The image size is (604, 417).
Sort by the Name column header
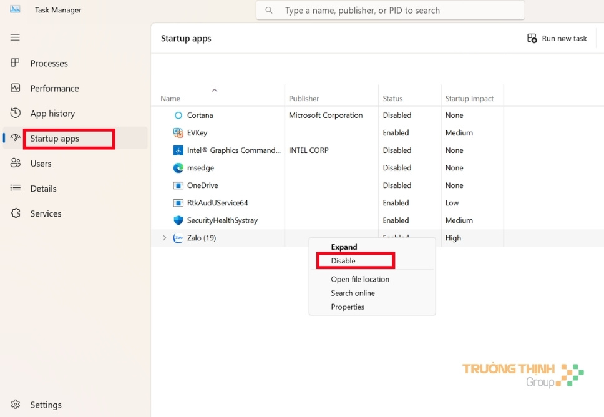tap(170, 99)
